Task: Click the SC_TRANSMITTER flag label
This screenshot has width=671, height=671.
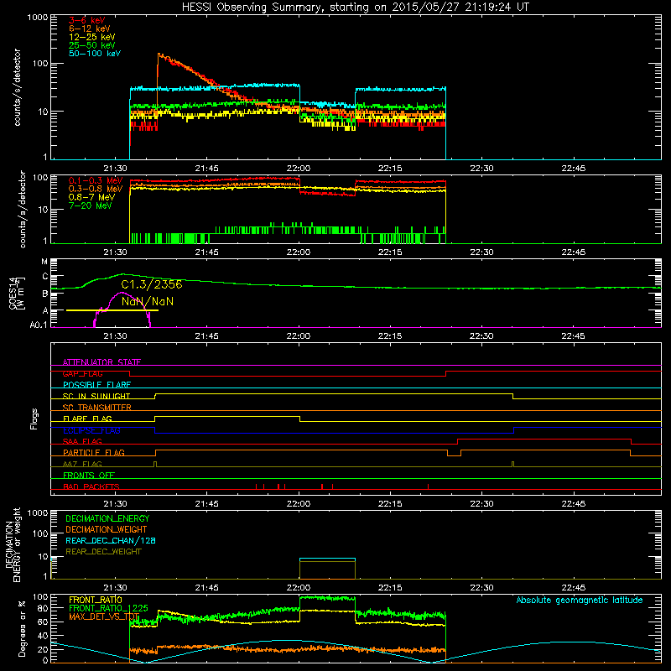Action: click(96, 408)
